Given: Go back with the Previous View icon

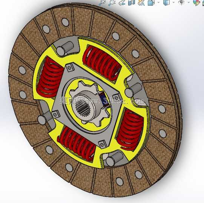Looking at the screenshot, I should [x=122, y=3].
